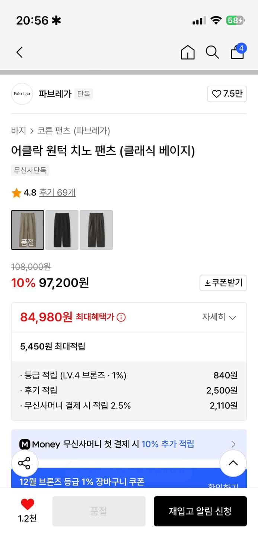The height and width of the screenshot is (558, 258).
Task: Open the M Money promotion via right chevron
Action: pos(233,444)
